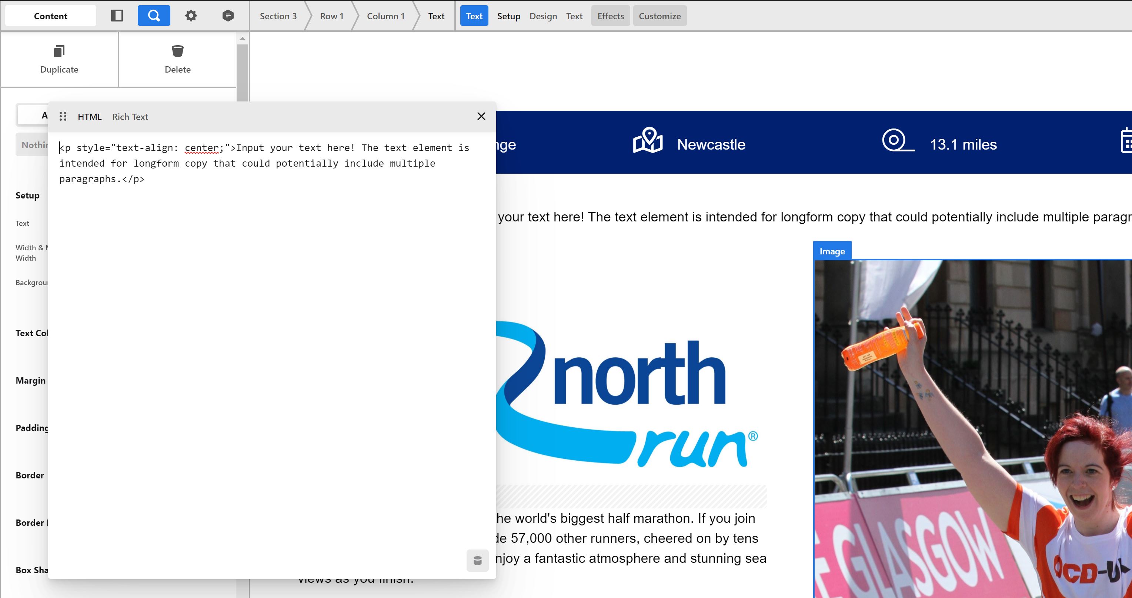This screenshot has width=1132, height=598.
Task: Navigate to Column 1 breadcrumb
Action: click(386, 16)
